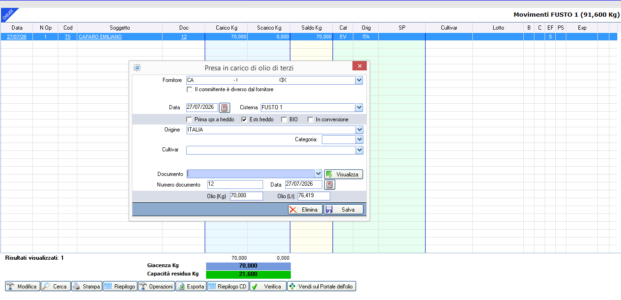The width and height of the screenshot is (621, 300).
Task: Click the Stampa print button
Action: (x=87, y=287)
